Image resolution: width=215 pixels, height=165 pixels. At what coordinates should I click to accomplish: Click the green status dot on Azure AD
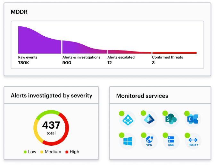[x=122, y=114]
